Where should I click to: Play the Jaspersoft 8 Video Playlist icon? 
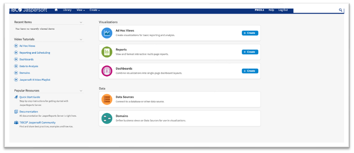tap(16, 79)
